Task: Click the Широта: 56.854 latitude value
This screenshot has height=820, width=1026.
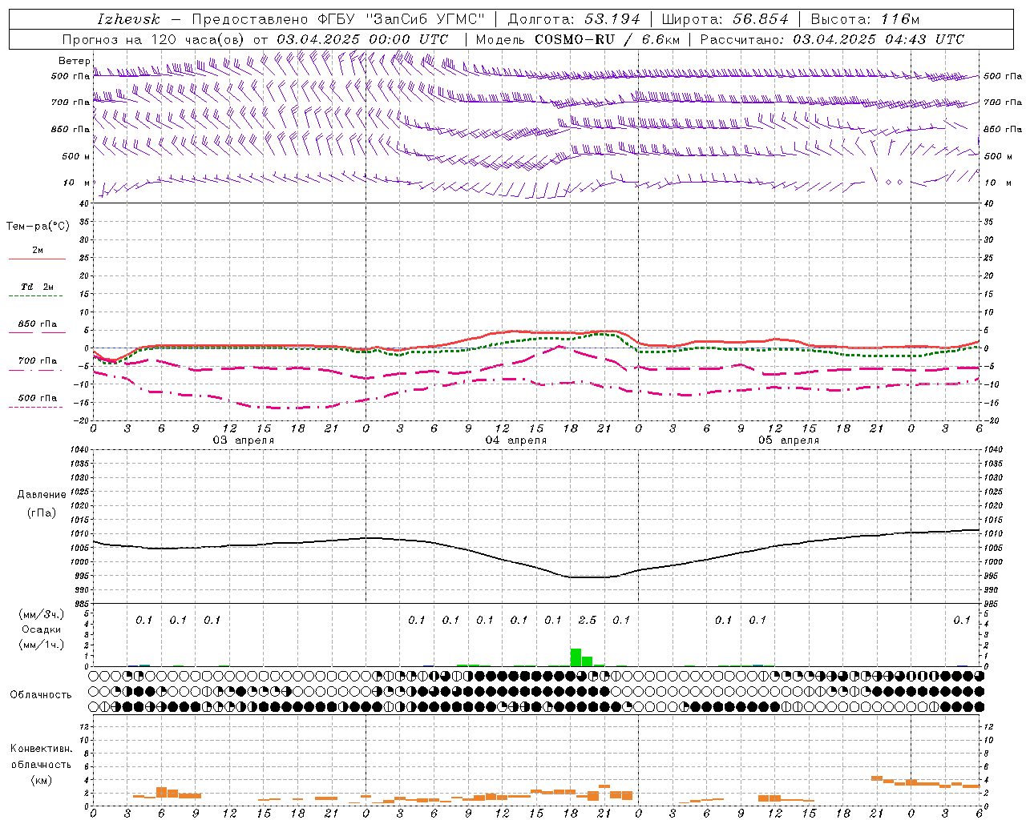Action: (x=725, y=19)
